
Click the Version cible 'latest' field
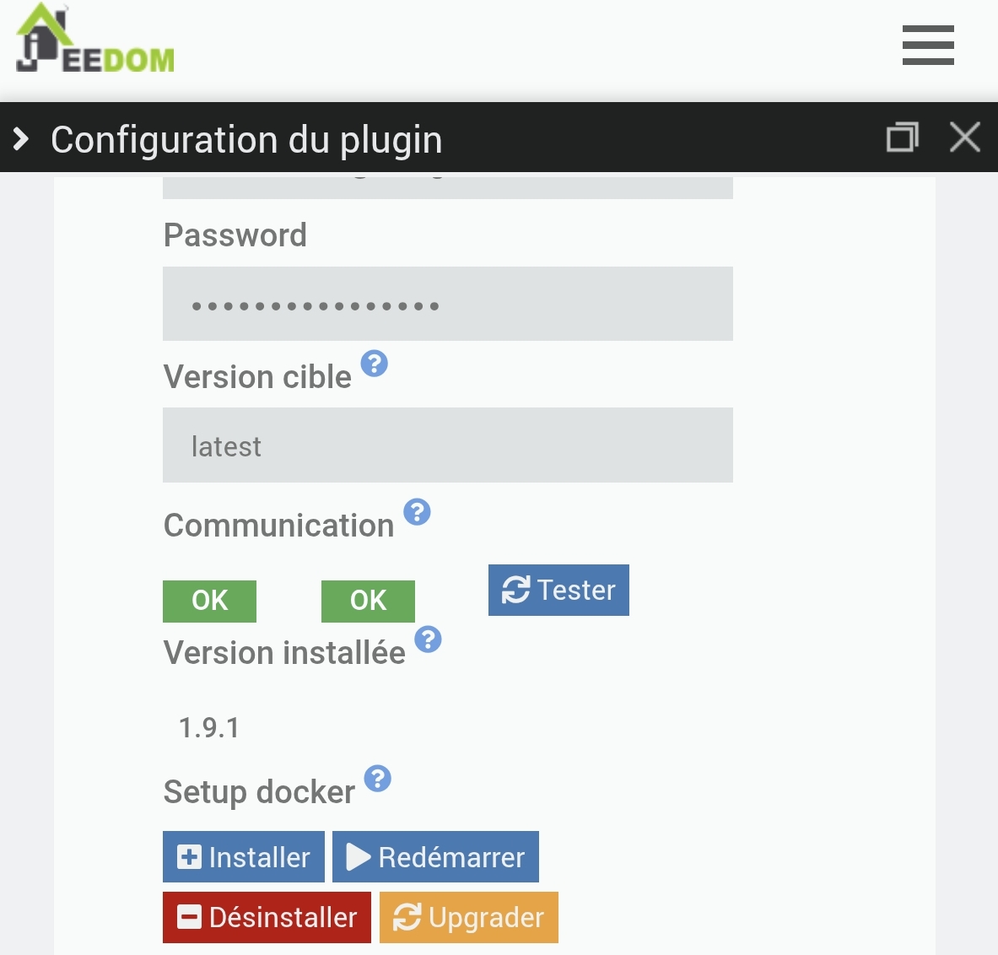[447, 445]
